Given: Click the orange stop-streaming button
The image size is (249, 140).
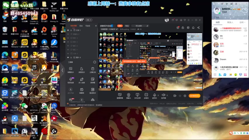Looking at the screenshot, I should coord(194,96).
